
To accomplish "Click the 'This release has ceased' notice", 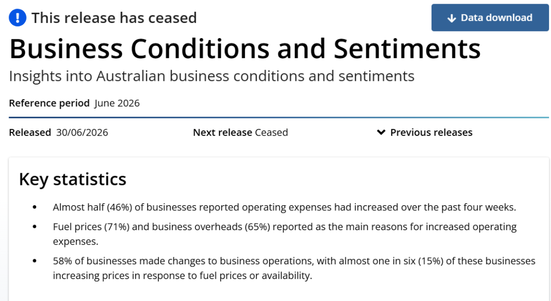I will [x=114, y=17].
